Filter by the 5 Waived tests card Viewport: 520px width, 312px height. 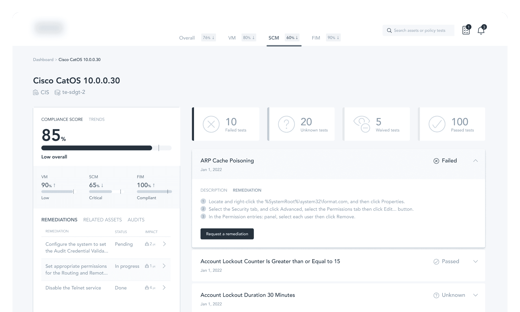pos(376,124)
